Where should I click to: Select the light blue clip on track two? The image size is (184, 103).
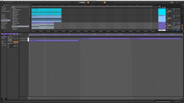pyautogui.click(x=47, y=19)
